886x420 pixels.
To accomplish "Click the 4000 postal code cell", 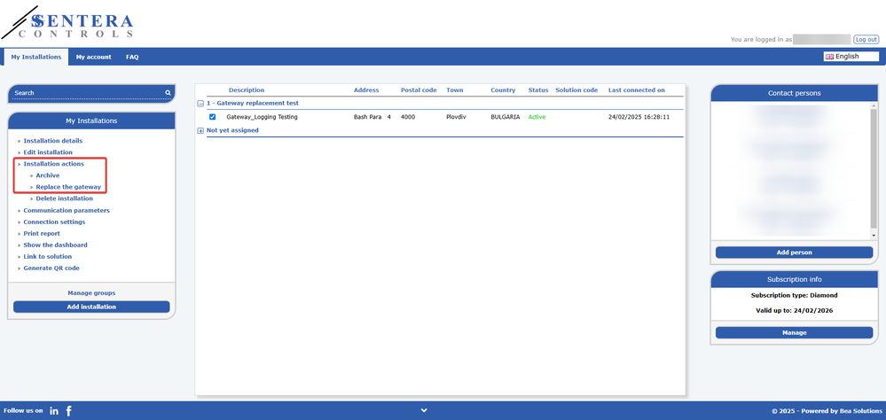I will (x=409, y=118).
